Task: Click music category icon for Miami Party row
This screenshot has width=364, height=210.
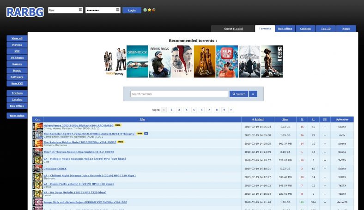Action: [37, 185]
